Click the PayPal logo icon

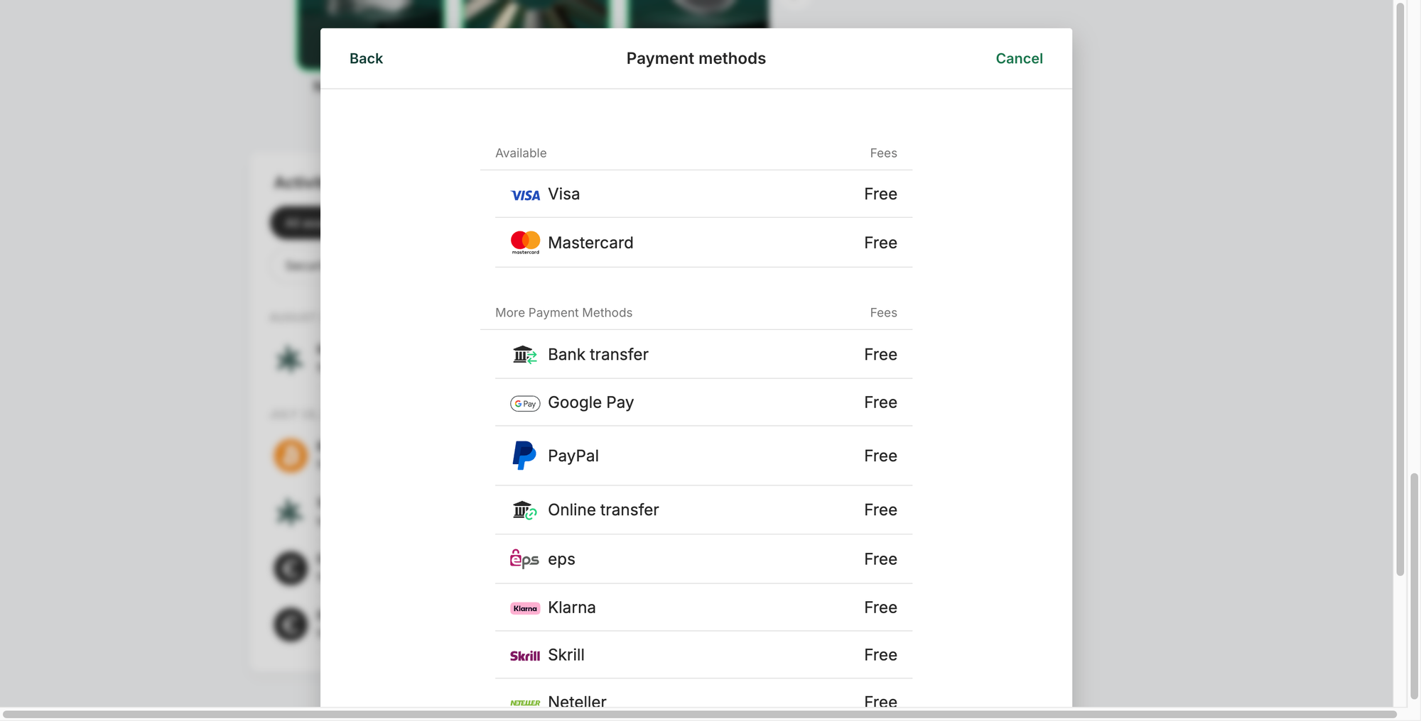pos(524,456)
